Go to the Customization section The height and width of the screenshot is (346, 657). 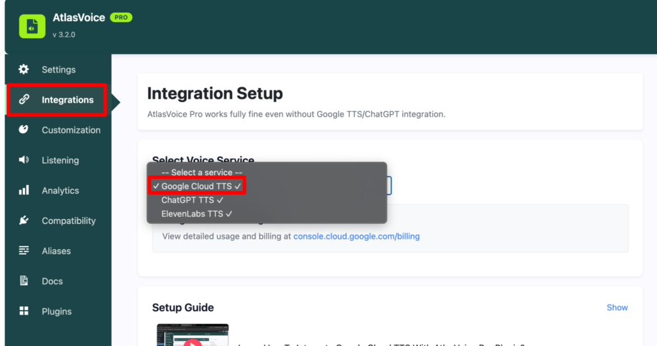(x=58, y=130)
